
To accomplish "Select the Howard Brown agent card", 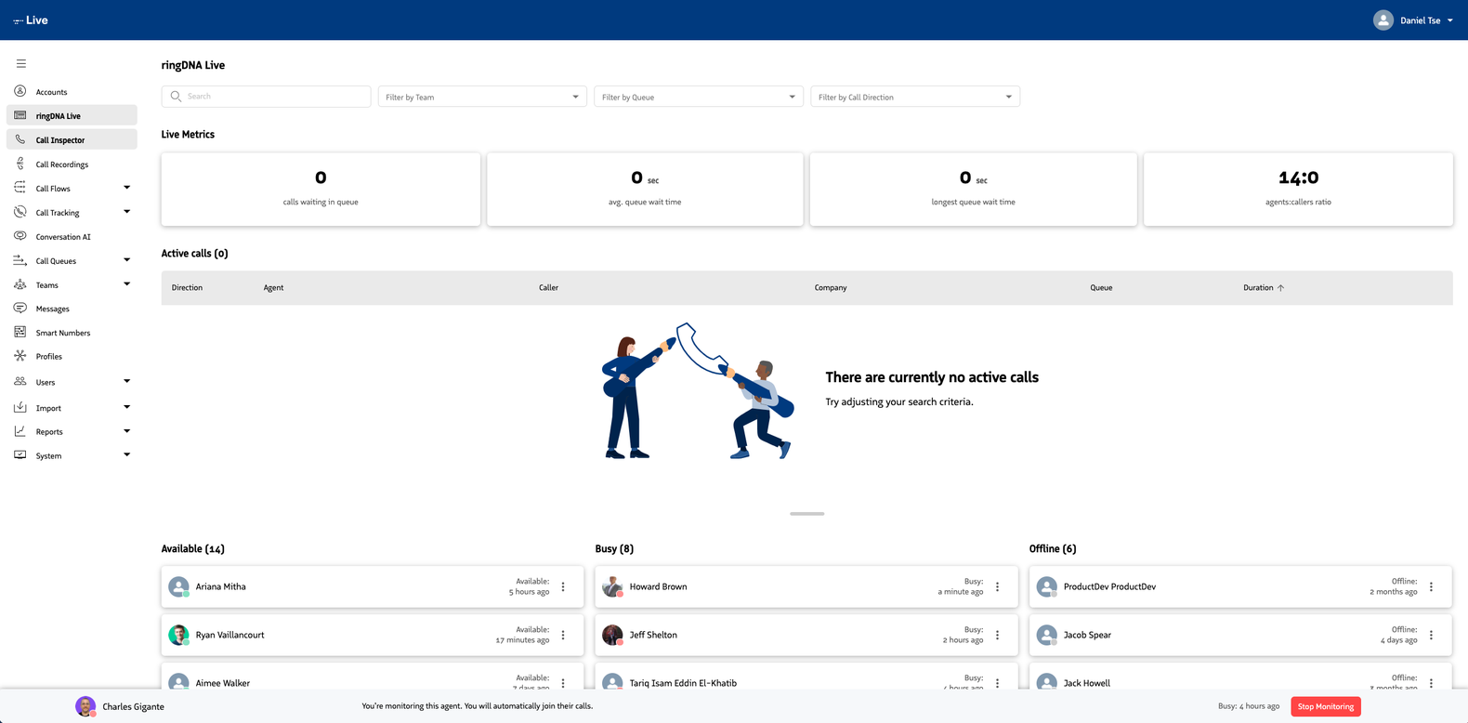I will pyautogui.click(x=806, y=587).
